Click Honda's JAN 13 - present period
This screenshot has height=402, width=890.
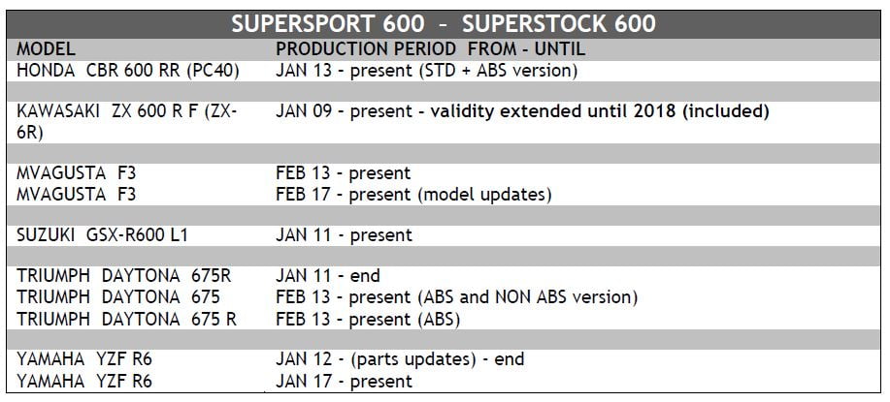[427, 70]
